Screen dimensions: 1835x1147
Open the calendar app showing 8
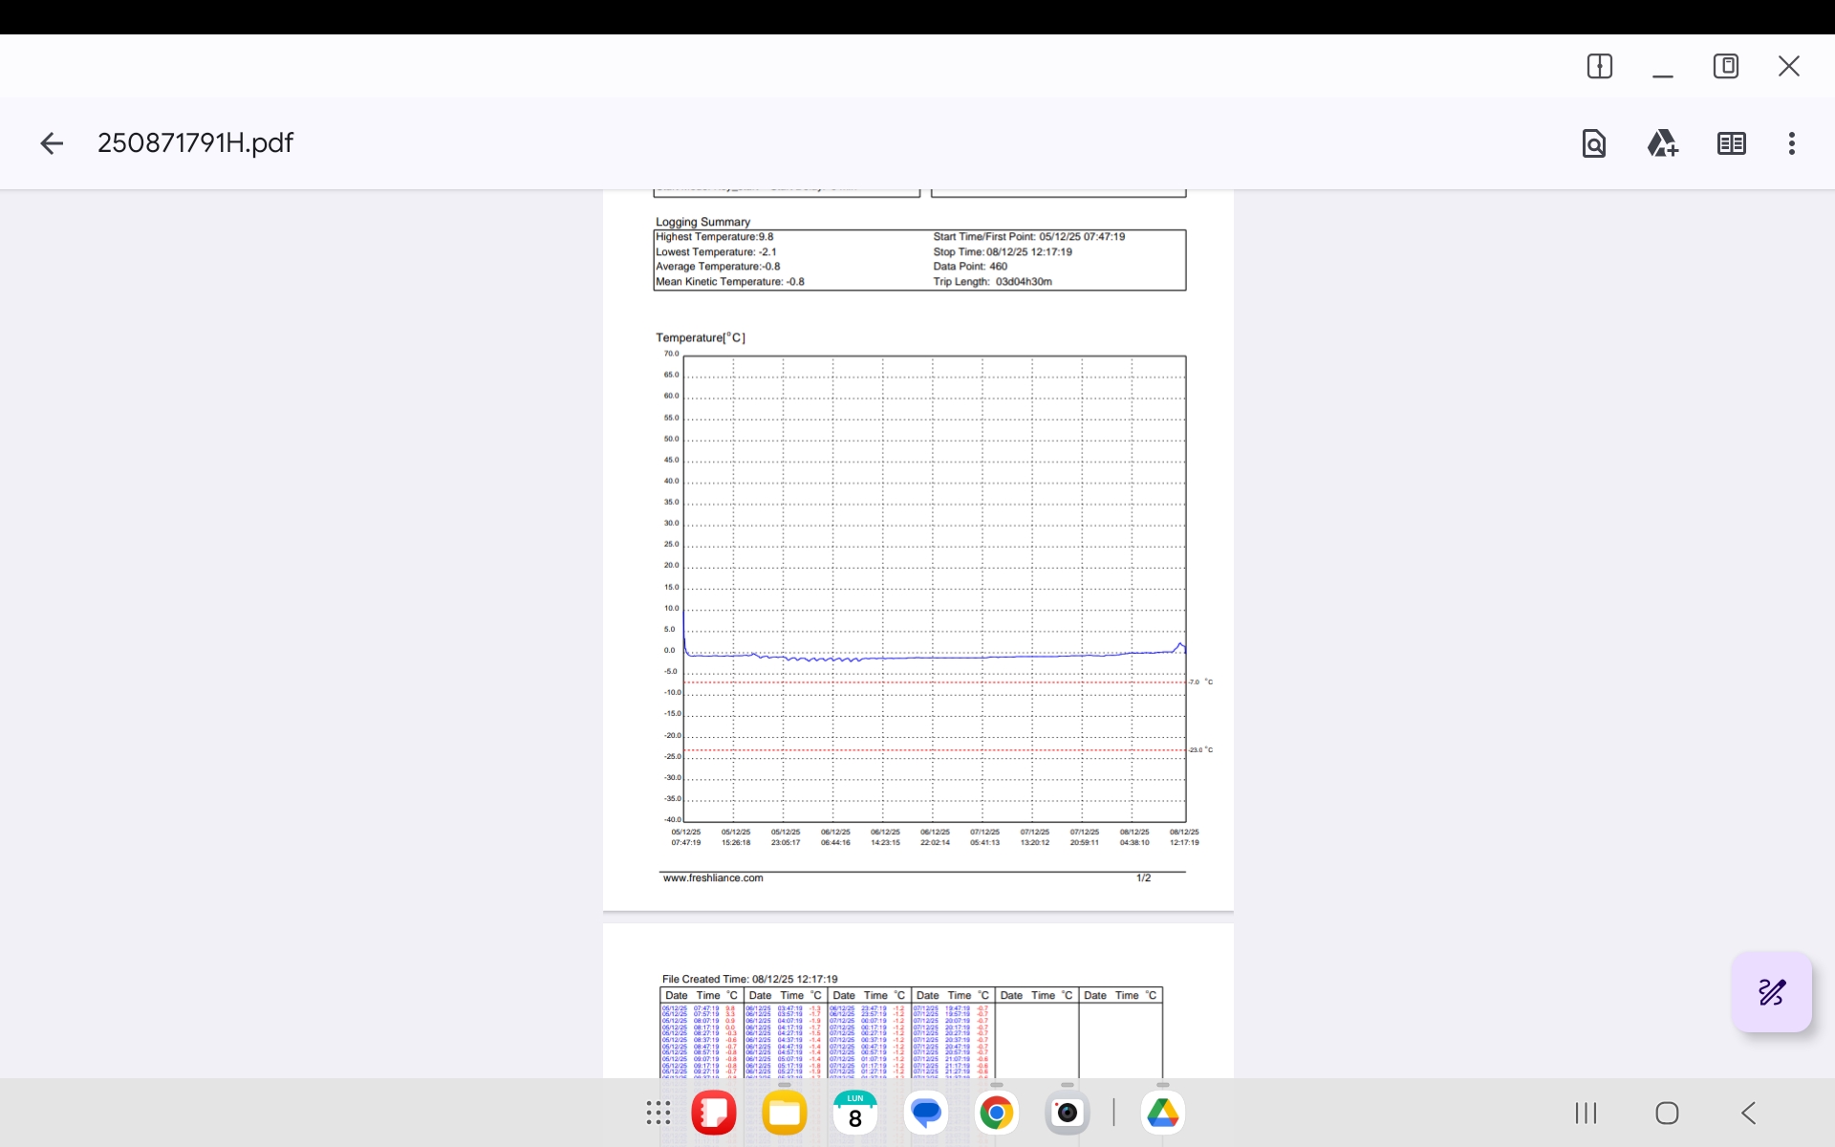[855, 1113]
